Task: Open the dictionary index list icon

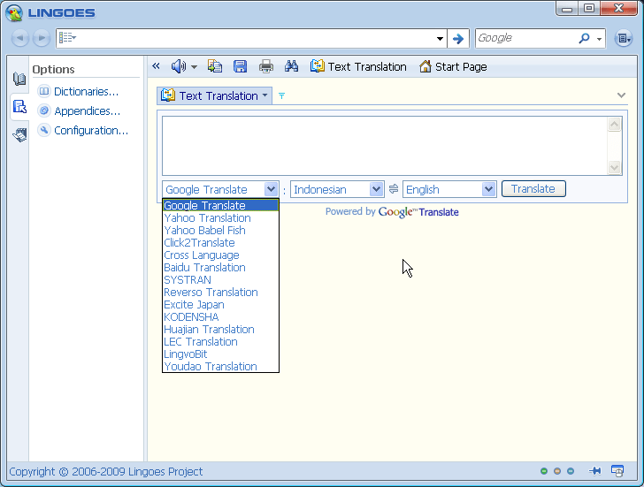Action: 67,38
